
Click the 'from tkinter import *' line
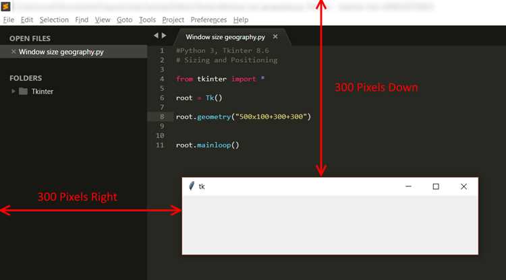(221, 79)
